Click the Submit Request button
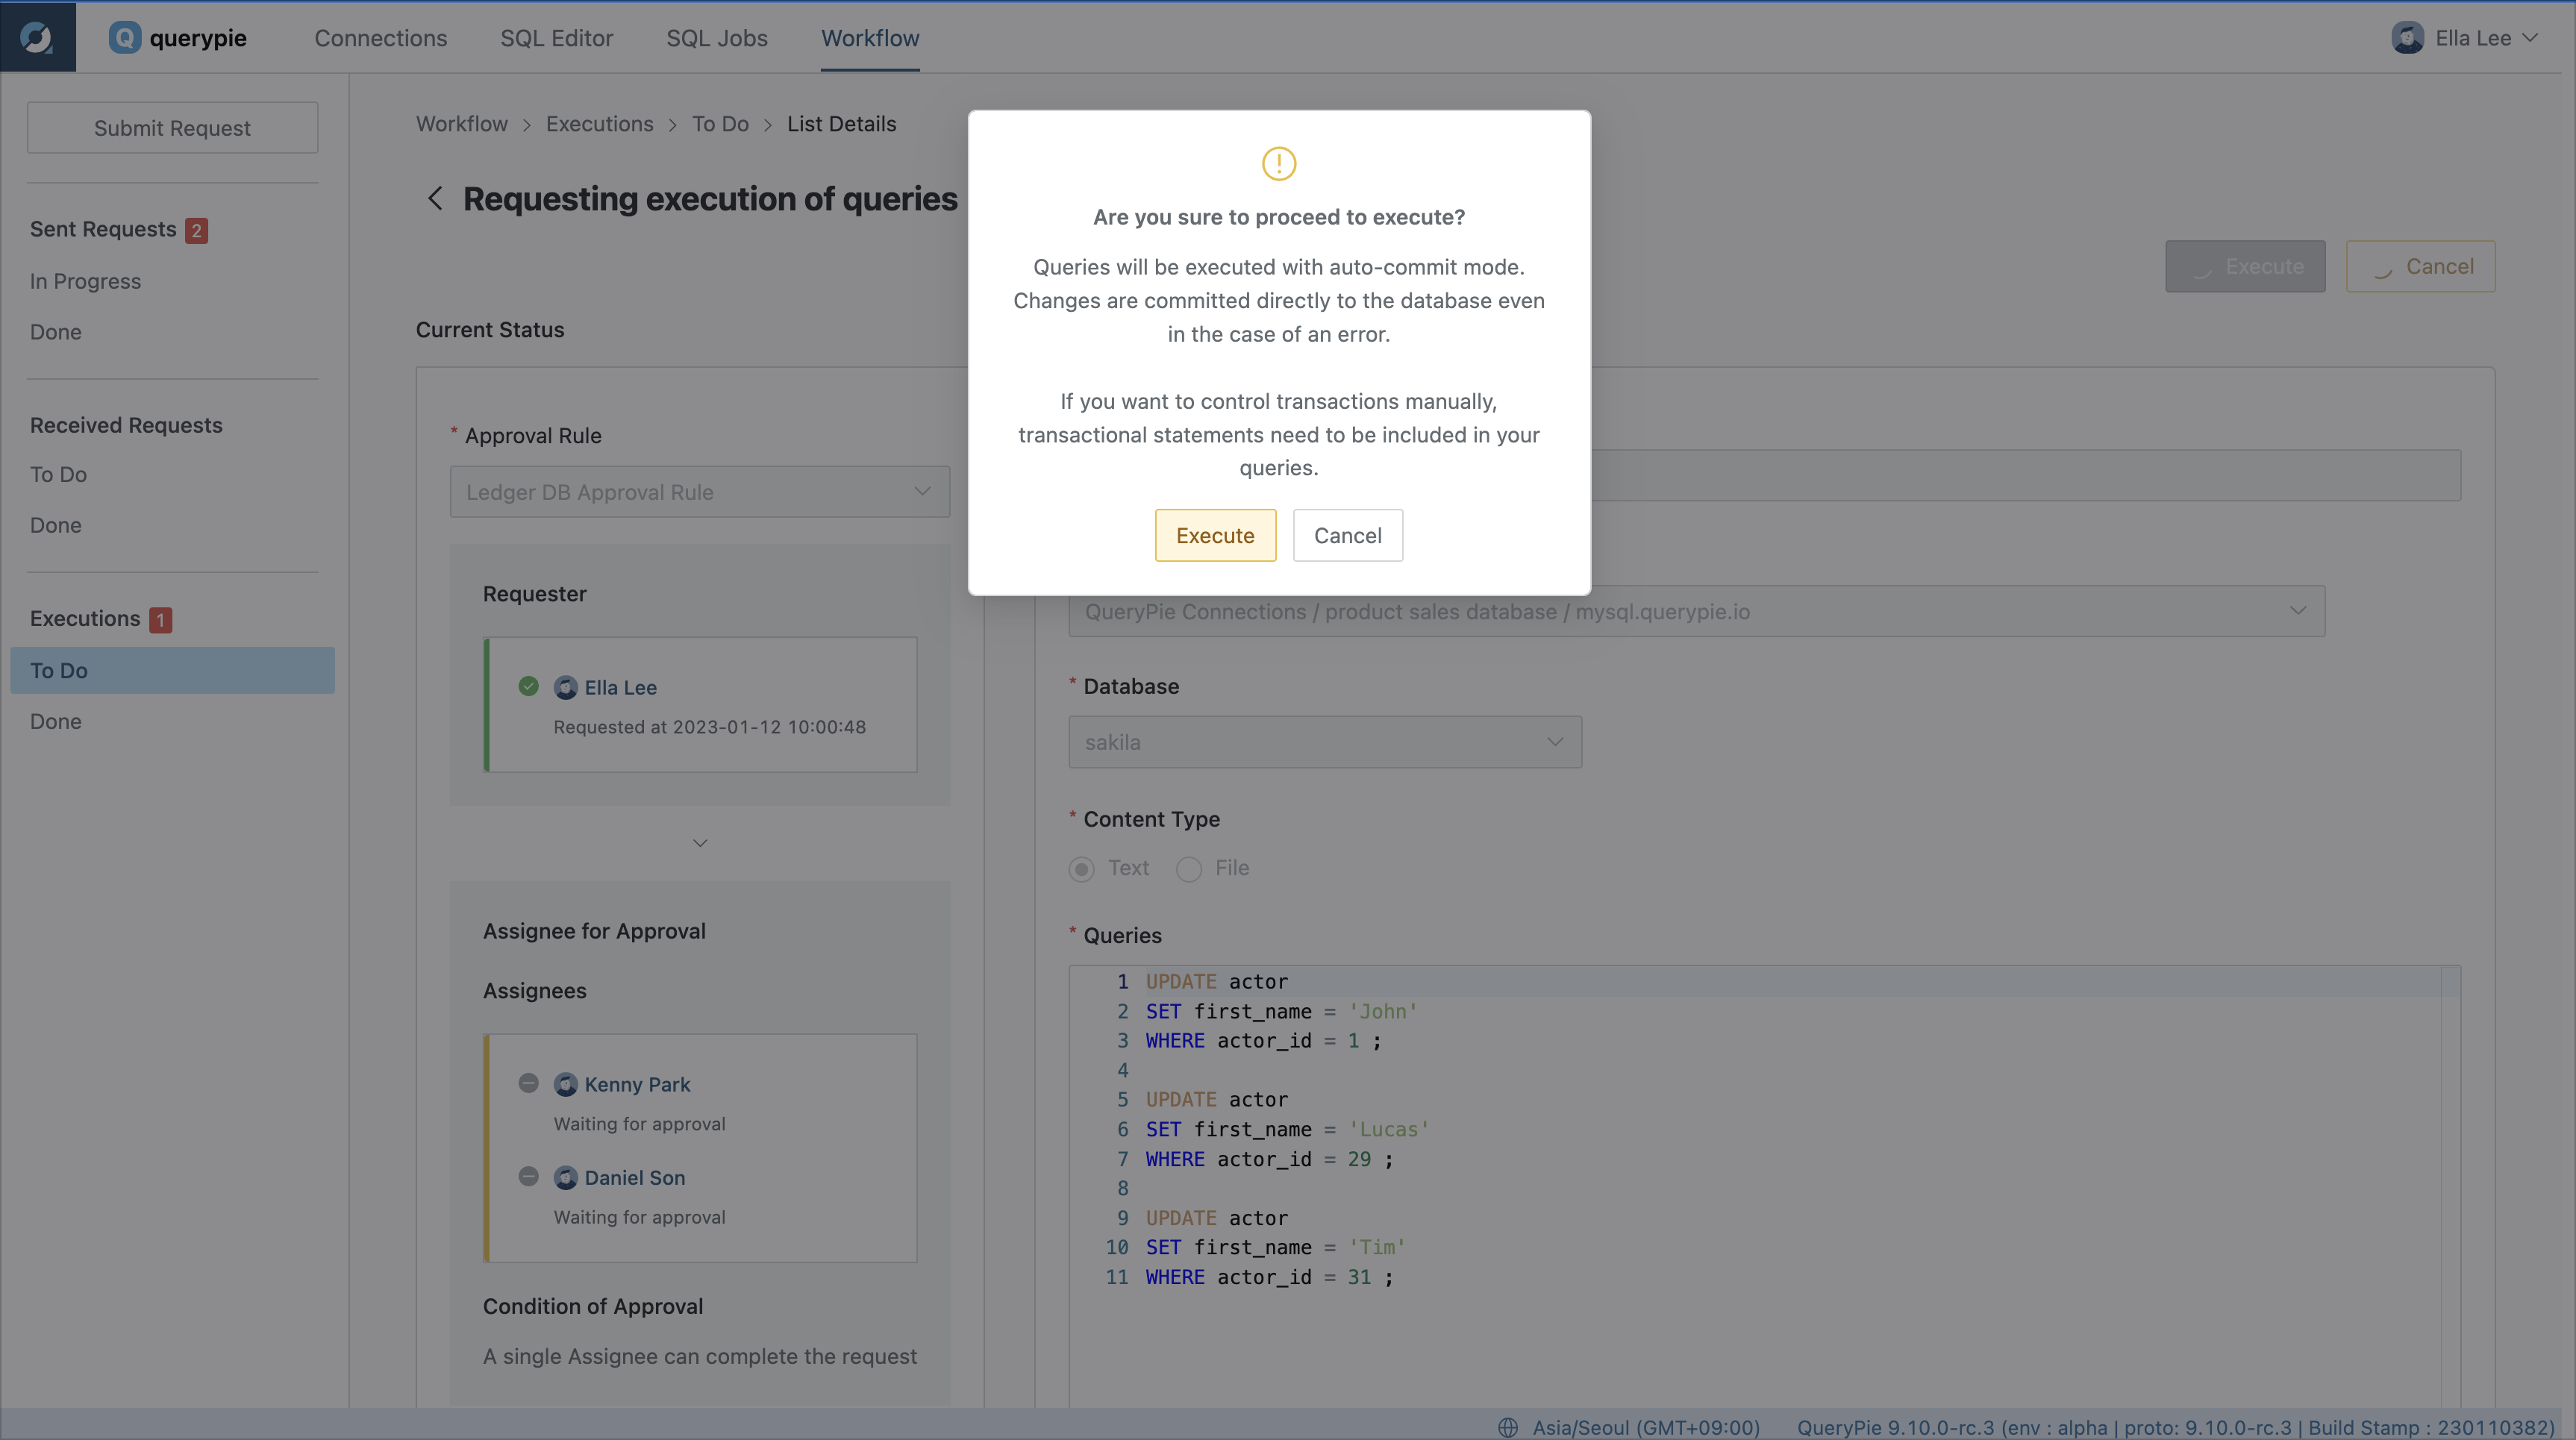This screenshot has width=2576, height=1440. tap(172, 128)
